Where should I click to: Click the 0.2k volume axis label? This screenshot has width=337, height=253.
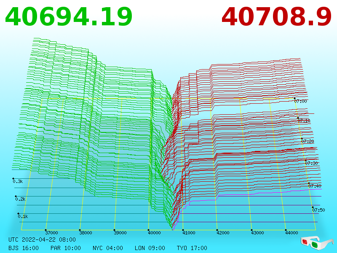(x=20, y=199)
